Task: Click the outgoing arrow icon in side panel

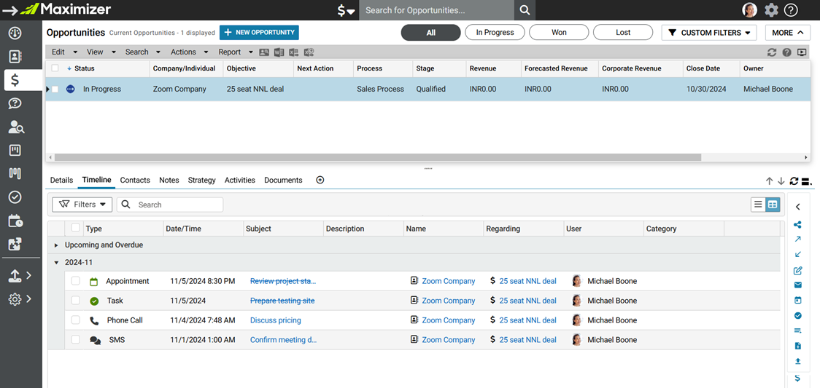Action: click(x=797, y=239)
